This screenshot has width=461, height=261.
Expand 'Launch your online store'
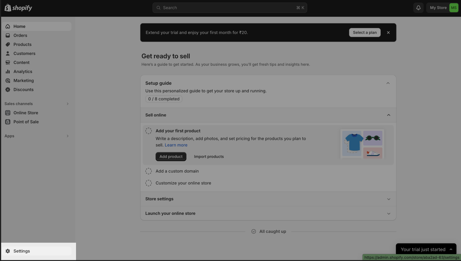coord(388,213)
